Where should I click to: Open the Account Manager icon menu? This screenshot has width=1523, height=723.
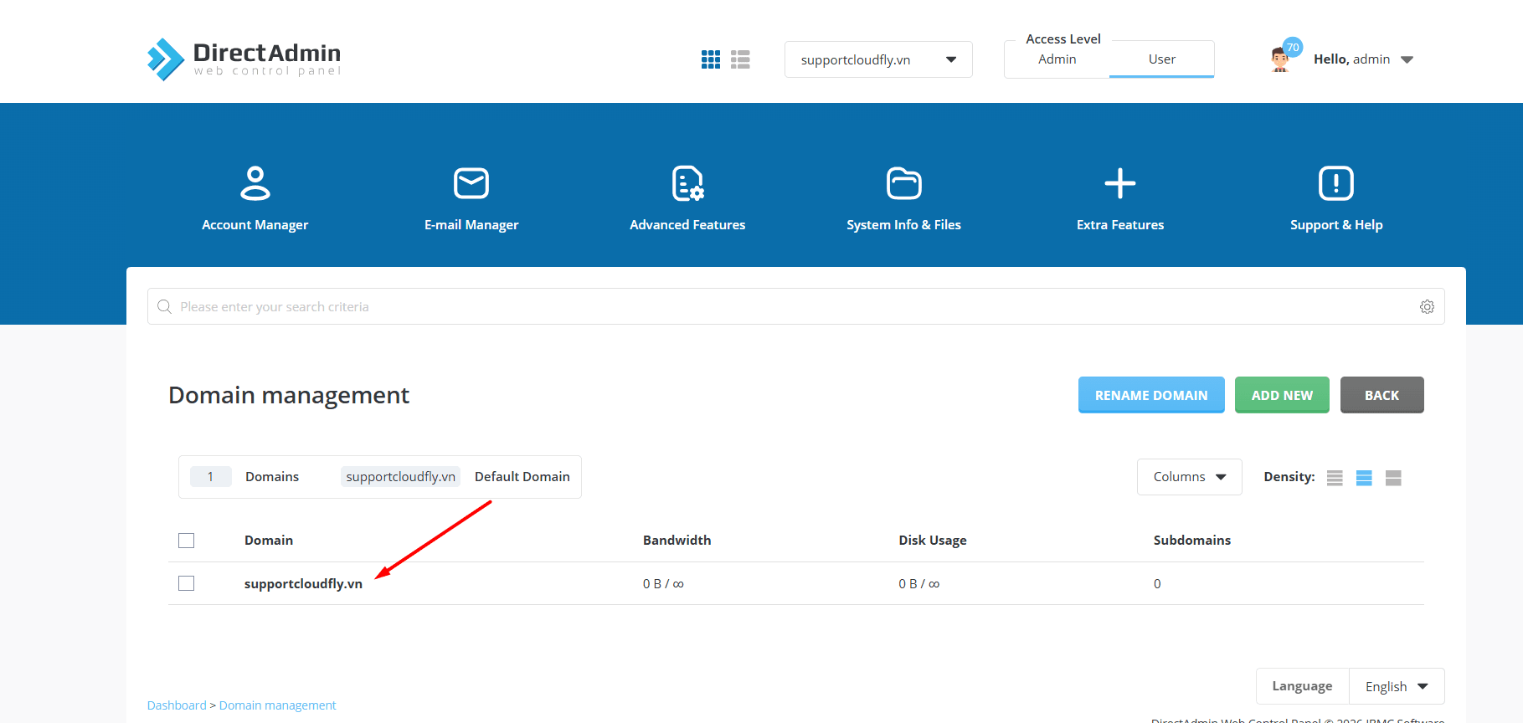point(255,184)
